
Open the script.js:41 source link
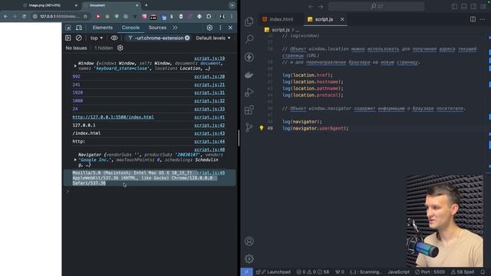[x=209, y=117]
